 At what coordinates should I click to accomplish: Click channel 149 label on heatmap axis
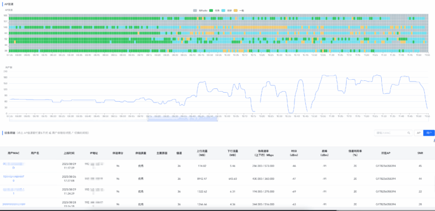pyautogui.click(x=6, y=27)
